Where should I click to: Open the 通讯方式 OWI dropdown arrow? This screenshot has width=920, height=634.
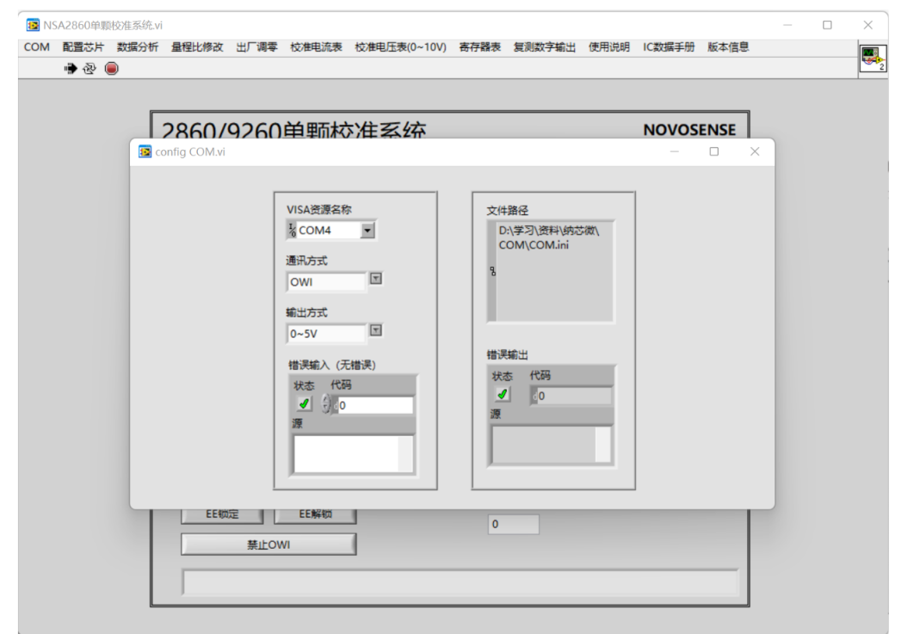(x=376, y=279)
